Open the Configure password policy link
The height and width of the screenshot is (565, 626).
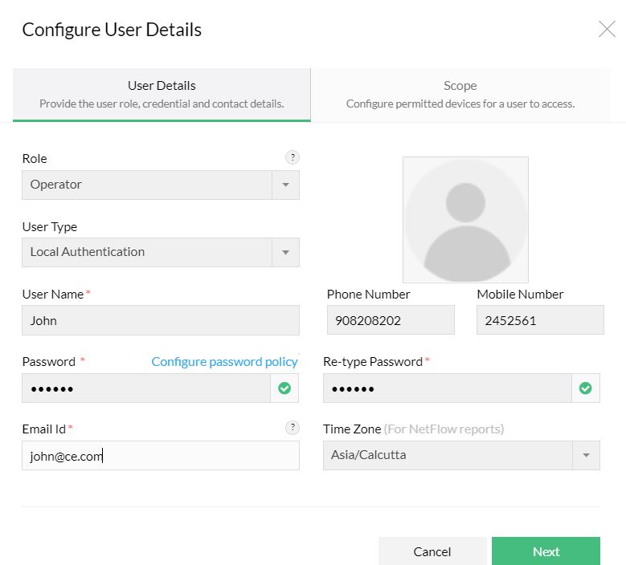tap(224, 362)
